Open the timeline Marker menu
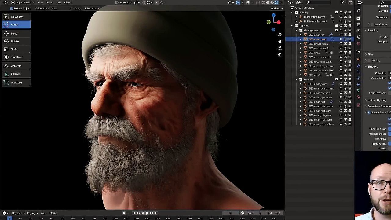This screenshot has height=220, width=391. [x=54, y=213]
